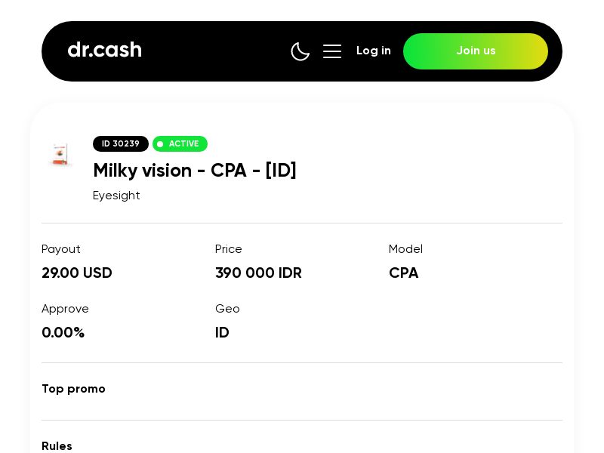Image resolution: width=604 pixels, height=453 pixels.
Task: Click the Log in link
Action: coord(374,51)
